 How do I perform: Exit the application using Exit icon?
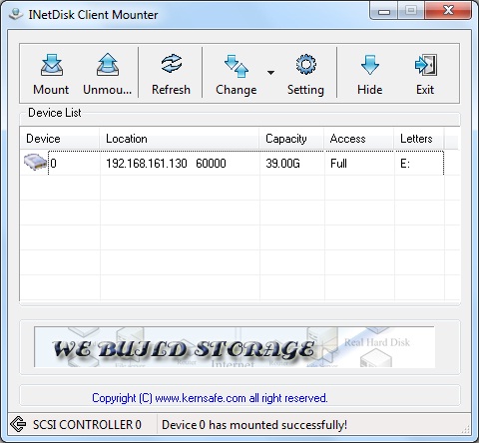click(425, 65)
